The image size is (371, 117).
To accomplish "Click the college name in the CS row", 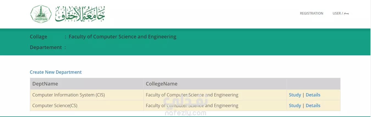I will (192, 105).
